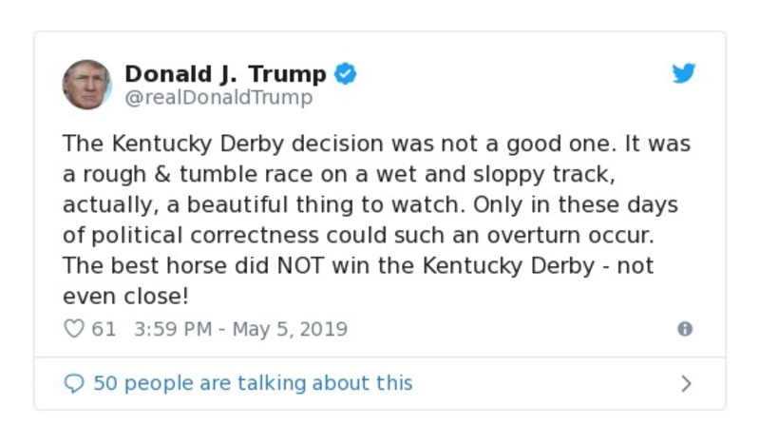Click the blue verified checkmark badge
The image size is (760, 444).
click(346, 74)
